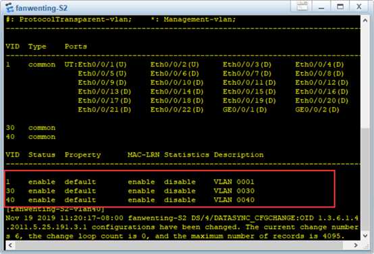Image resolution: width=374 pixels, height=254 pixels.
Task: Click the 'Ports' column header
Action: click(76, 46)
